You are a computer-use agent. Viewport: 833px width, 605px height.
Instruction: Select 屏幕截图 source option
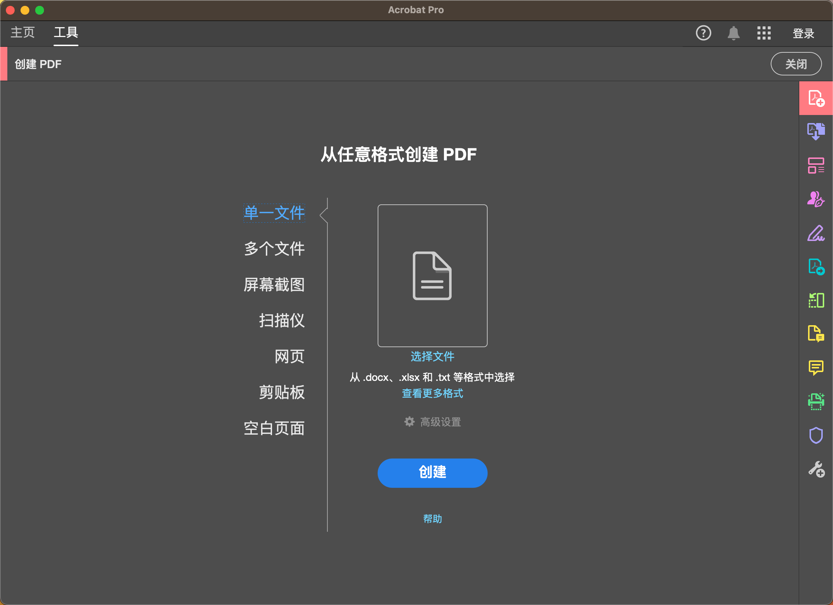coord(274,285)
